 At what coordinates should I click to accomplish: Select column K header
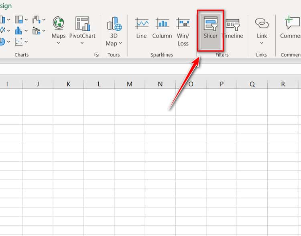(68, 84)
